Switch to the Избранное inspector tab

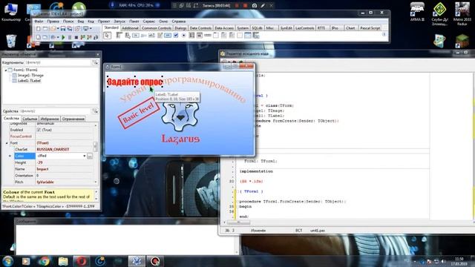(50, 119)
